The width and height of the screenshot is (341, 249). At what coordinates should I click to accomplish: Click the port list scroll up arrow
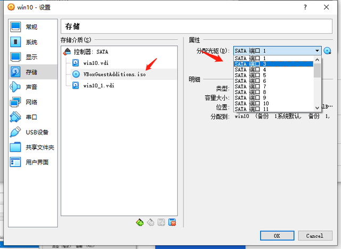coord(318,60)
